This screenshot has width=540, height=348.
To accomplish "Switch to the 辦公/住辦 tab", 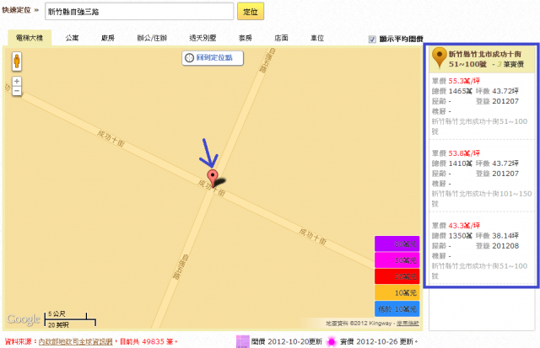I will point(152,38).
